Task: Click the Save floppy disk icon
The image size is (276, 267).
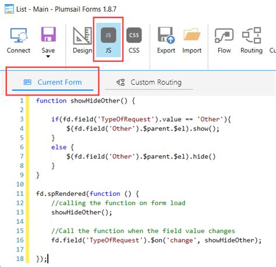Action: point(48,34)
